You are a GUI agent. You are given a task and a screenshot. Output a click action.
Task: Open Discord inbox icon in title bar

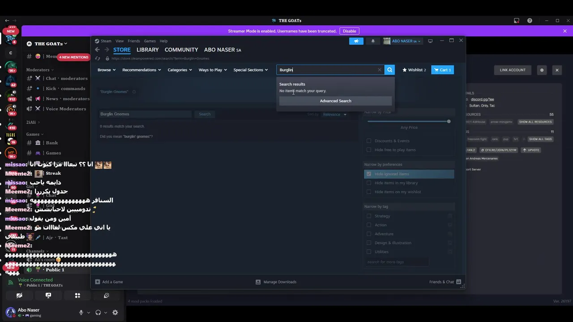point(517,21)
